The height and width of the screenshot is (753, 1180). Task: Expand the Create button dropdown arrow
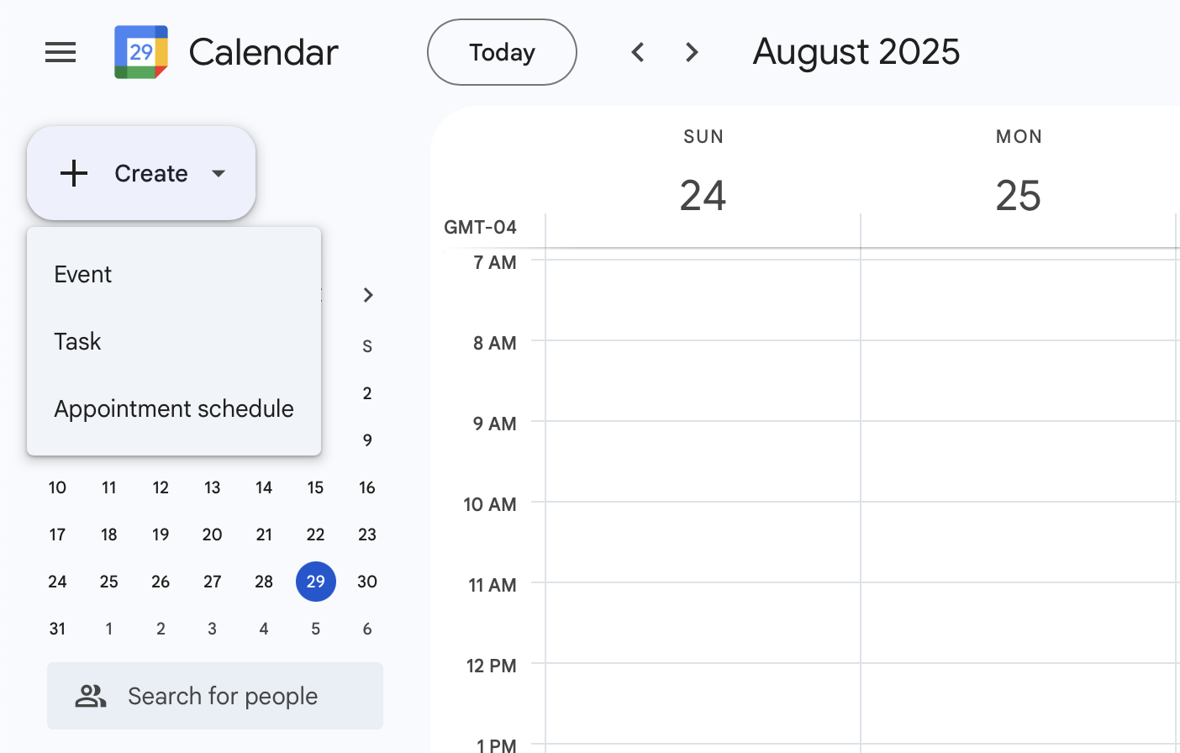click(219, 173)
